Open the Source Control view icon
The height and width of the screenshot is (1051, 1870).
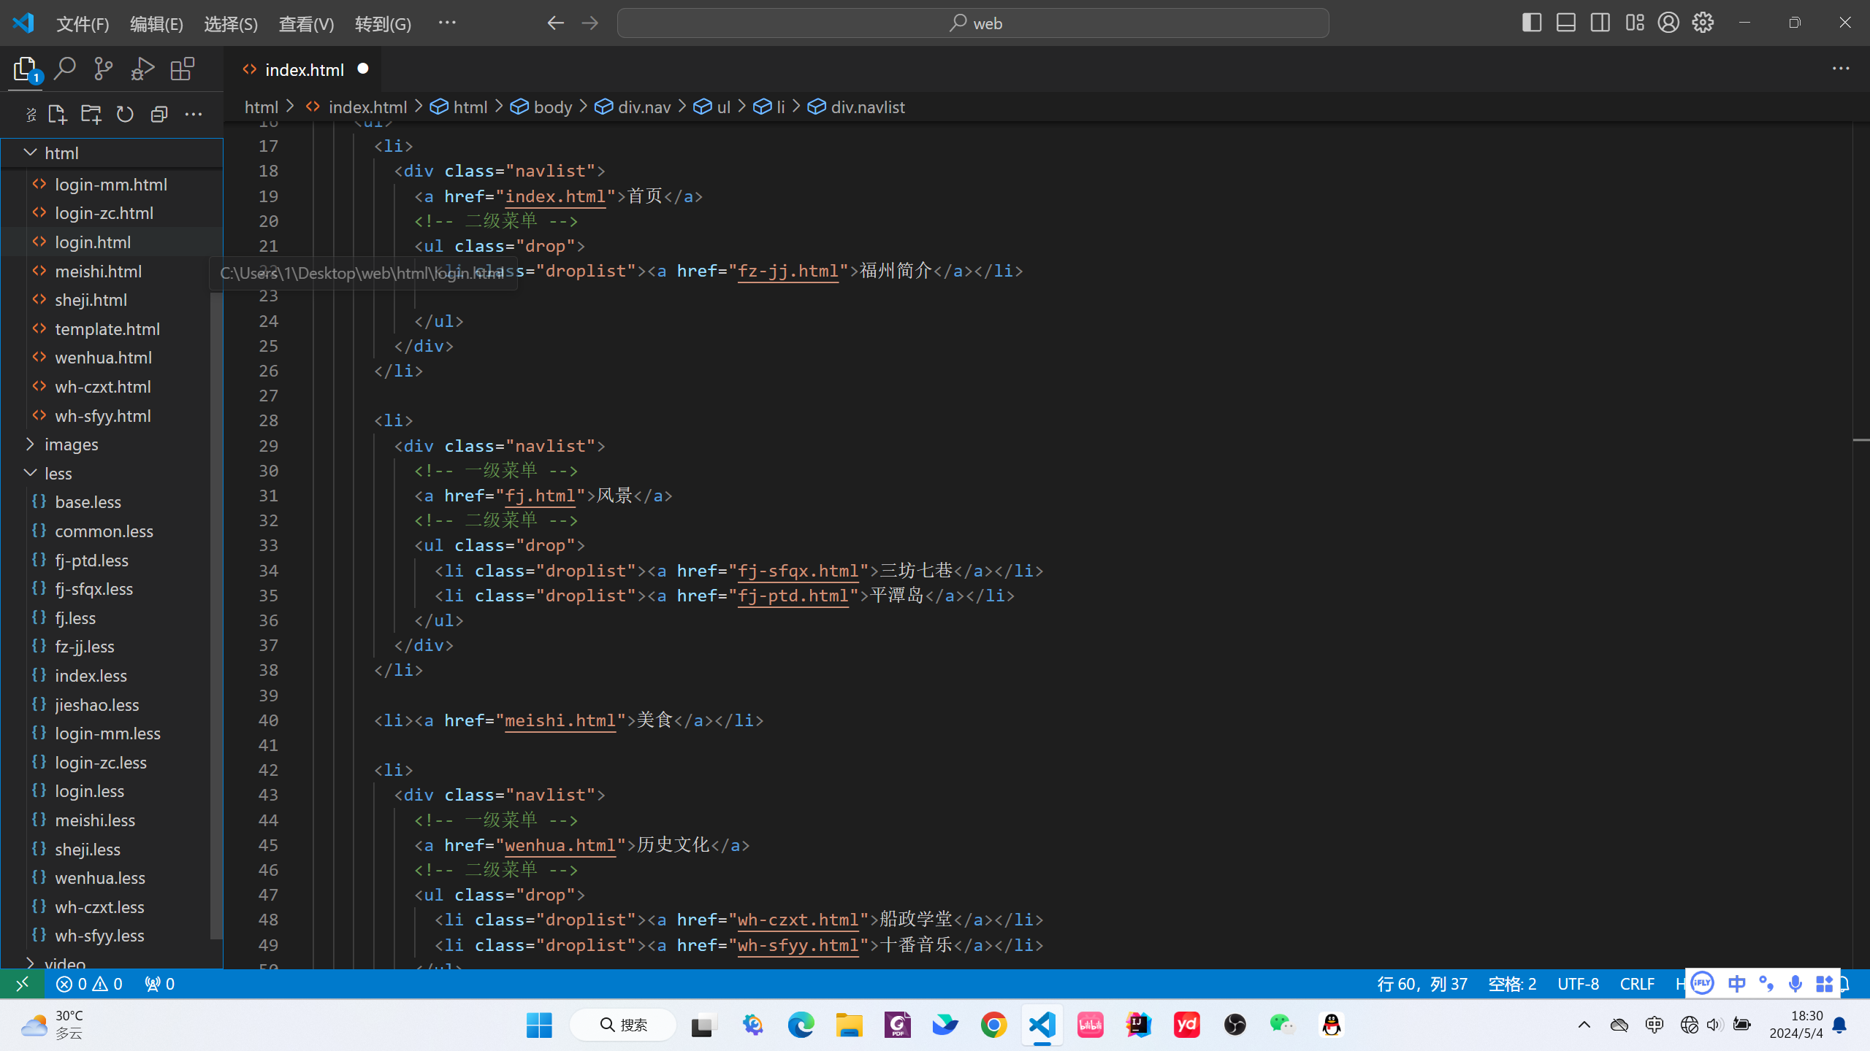[x=104, y=69]
